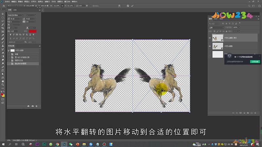Open the Layer menu
This screenshot has height=147, width=262.
[x=27, y=2]
